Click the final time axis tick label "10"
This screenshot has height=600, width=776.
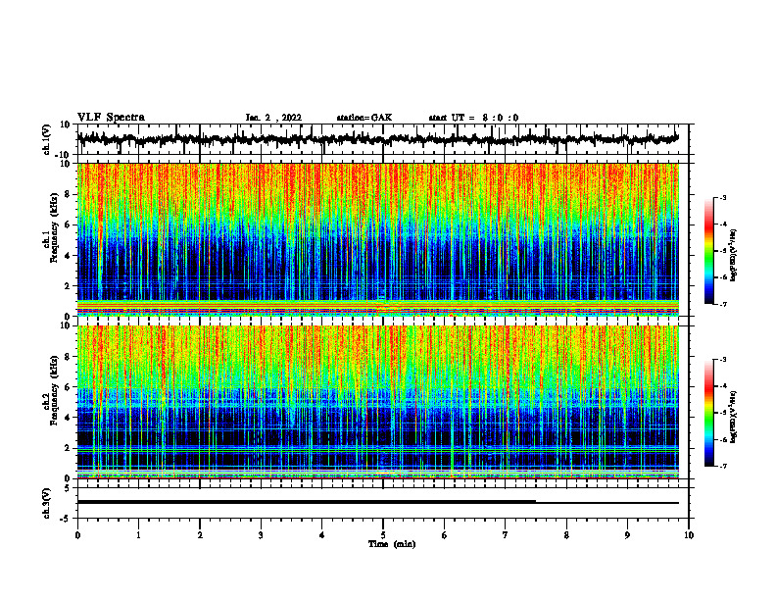[689, 535]
